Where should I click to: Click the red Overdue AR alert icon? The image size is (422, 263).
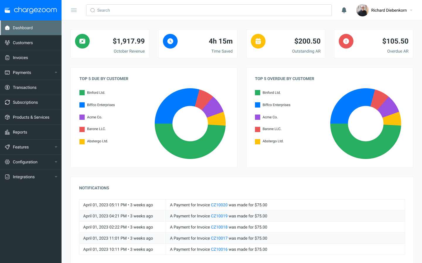pyautogui.click(x=346, y=41)
